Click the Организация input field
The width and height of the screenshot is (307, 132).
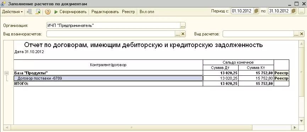click(x=113, y=25)
